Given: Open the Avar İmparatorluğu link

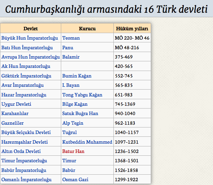Looking at the screenshot, I should tap(22, 85).
